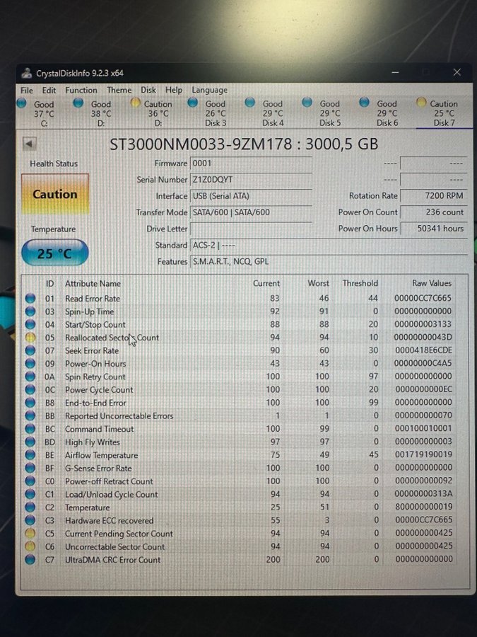477x637 pixels.
Task: Click the Raw Values column header
Action: [x=432, y=283]
